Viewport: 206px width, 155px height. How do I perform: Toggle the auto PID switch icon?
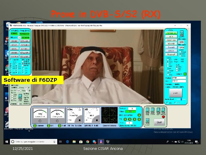(182, 33)
